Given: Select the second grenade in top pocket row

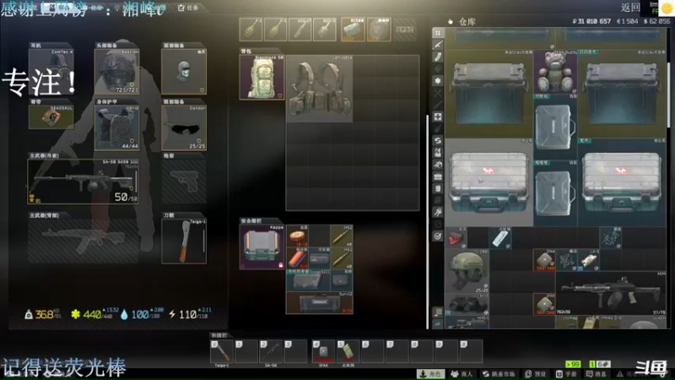Looking at the screenshot, I should (275, 30).
